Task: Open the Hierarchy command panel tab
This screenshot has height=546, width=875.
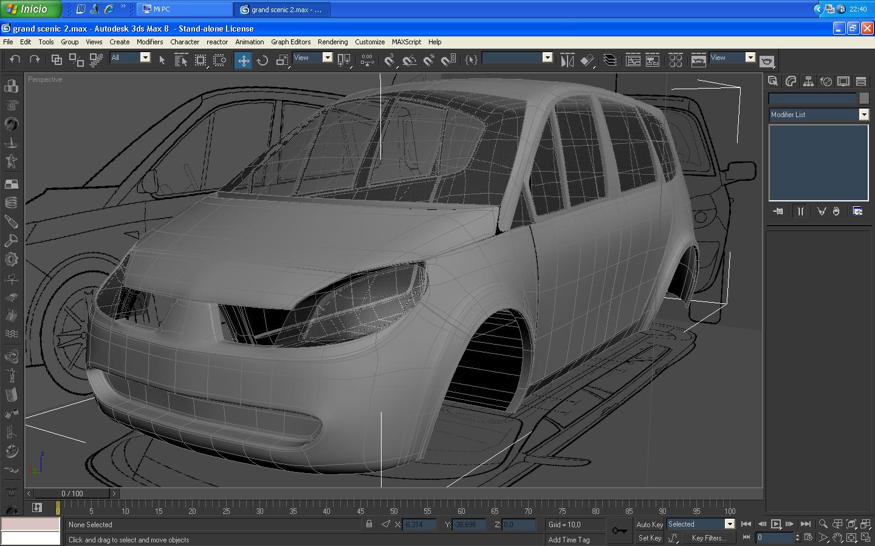Action: pyautogui.click(x=808, y=81)
